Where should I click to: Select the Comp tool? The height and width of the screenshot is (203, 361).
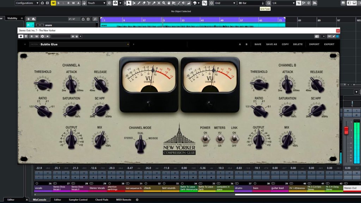click(174, 3)
